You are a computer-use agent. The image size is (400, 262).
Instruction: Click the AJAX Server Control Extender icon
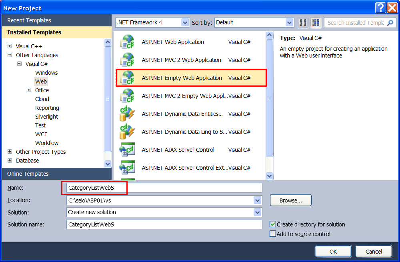tap(127, 167)
